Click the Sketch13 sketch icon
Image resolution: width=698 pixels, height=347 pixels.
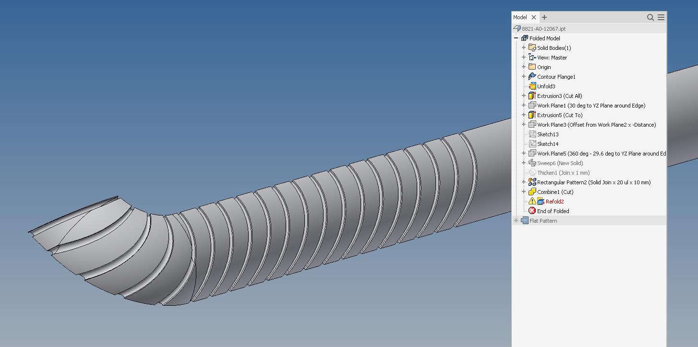pyautogui.click(x=533, y=134)
